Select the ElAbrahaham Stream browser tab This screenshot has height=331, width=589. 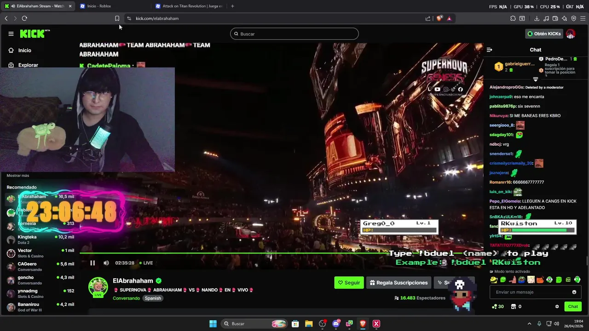[x=39, y=6]
